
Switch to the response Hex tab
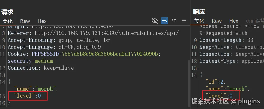(x=234, y=21)
